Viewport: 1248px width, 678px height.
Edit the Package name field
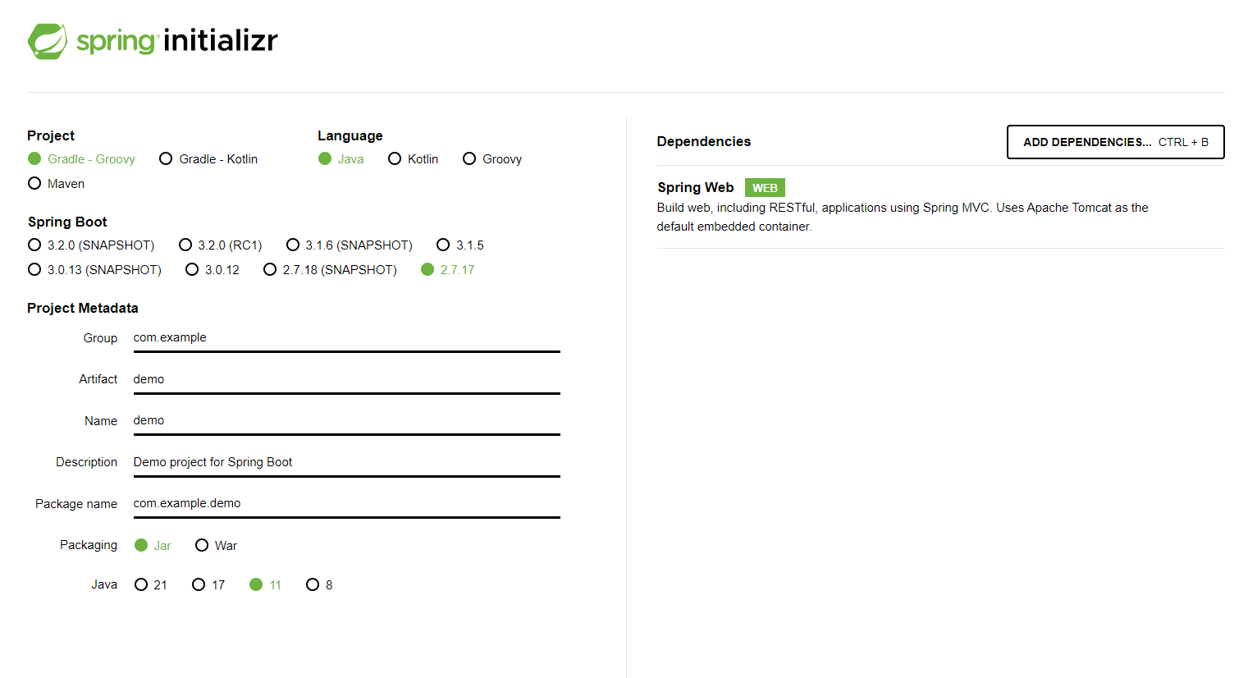(x=346, y=504)
